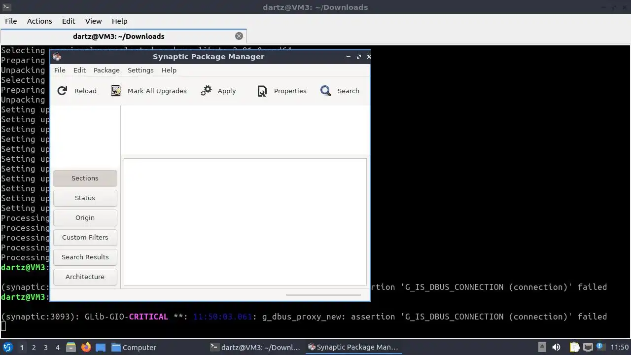Click the Synaptic title bar icon
Screen dimensions: 631x355
(57, 56)
